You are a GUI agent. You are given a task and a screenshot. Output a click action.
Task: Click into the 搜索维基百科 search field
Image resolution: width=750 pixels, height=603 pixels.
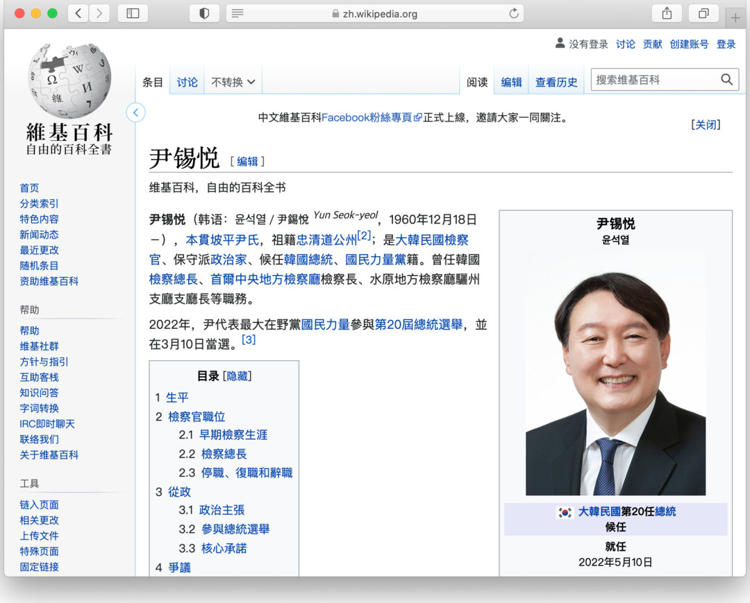click(x=655, y=80)
